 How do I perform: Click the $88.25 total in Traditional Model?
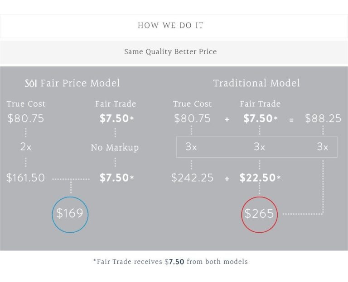[323, 118]
